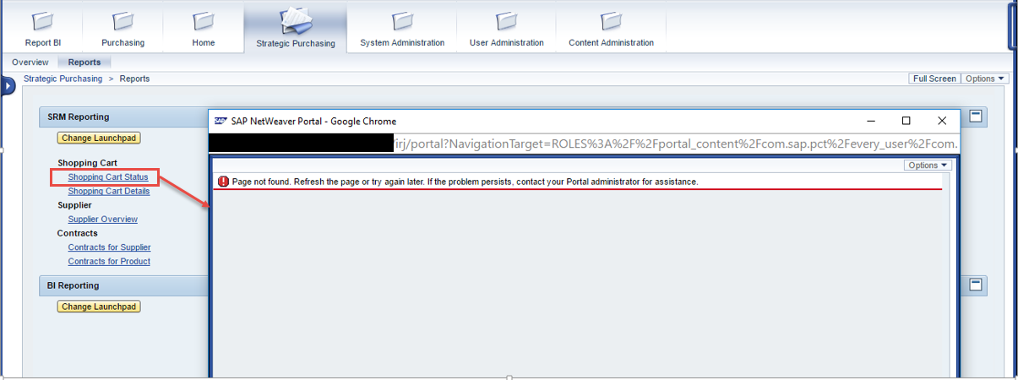Open the Report BI folder icon
Image resolution: width=1018 pixels, height=380 pixels.
click(42, 20)
